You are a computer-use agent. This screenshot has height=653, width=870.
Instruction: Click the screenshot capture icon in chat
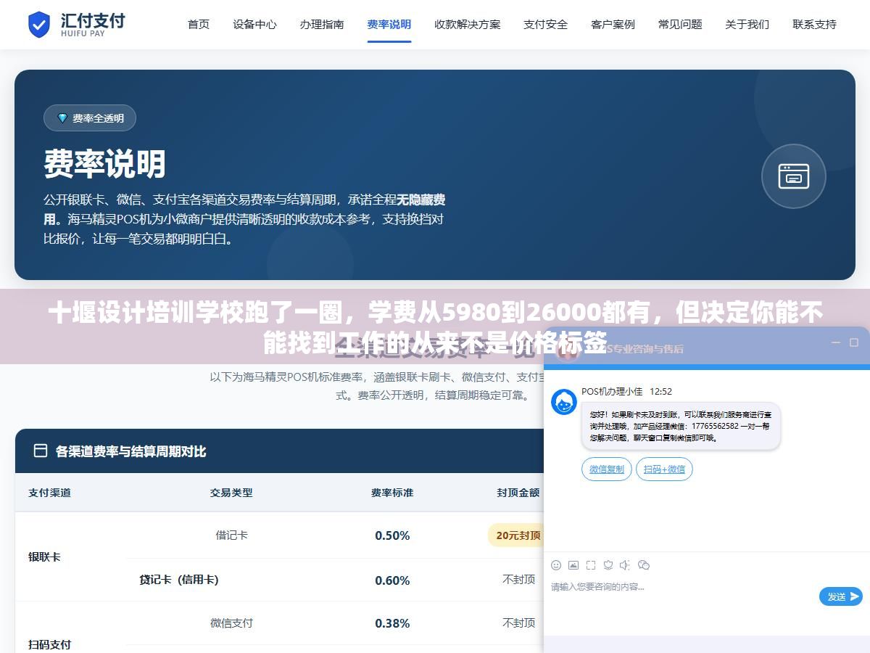591,564
